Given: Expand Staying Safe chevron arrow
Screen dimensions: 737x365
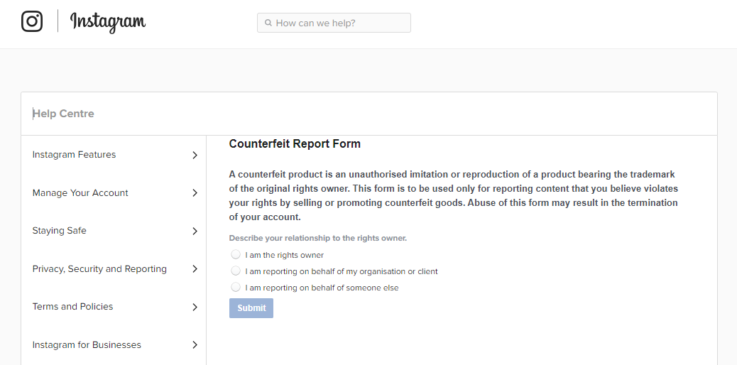Looking at the screenshot, I should [x=195, y=231].
